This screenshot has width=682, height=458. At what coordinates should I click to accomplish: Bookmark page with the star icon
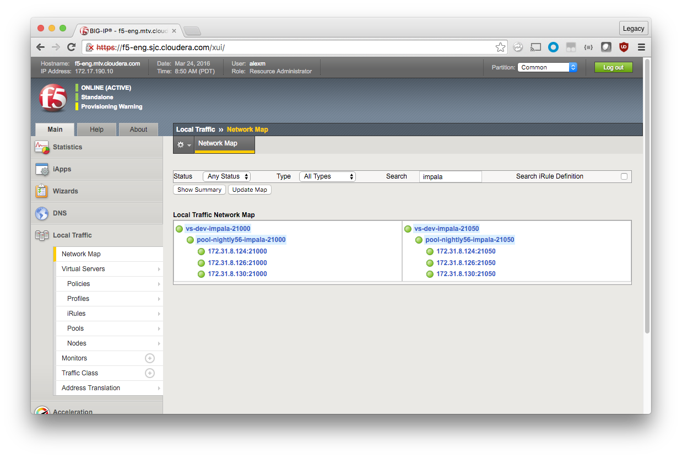click(500, 47)
